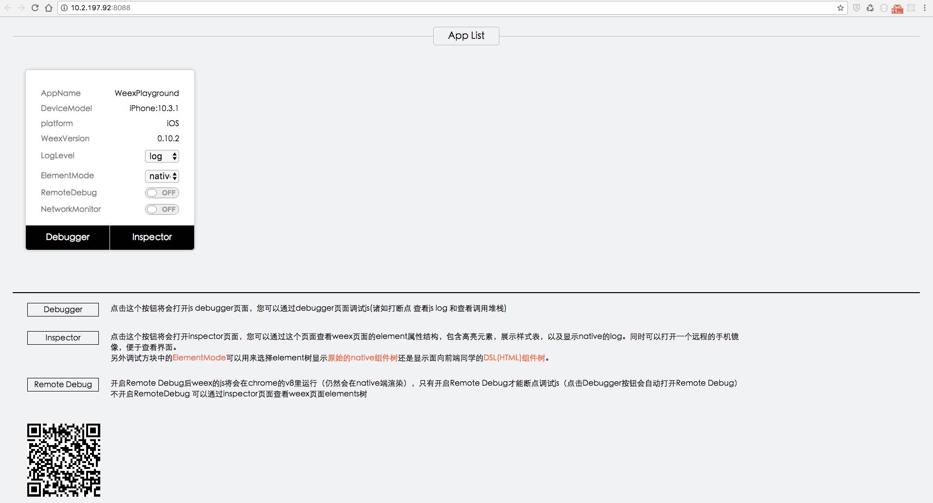Screen dimensions: 933x503
Task: Open the faded gray square extension icon
Action: pos(911,8)
